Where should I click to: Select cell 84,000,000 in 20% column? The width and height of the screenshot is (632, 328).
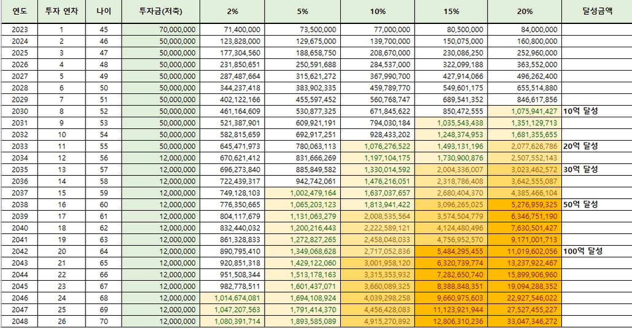(x=525, y=29)
